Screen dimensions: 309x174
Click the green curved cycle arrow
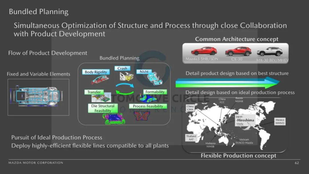click(x=125, y=92)
